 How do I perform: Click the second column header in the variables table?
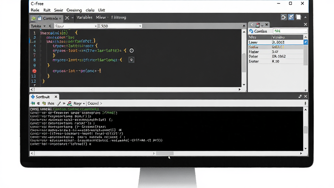pos(287,37)
